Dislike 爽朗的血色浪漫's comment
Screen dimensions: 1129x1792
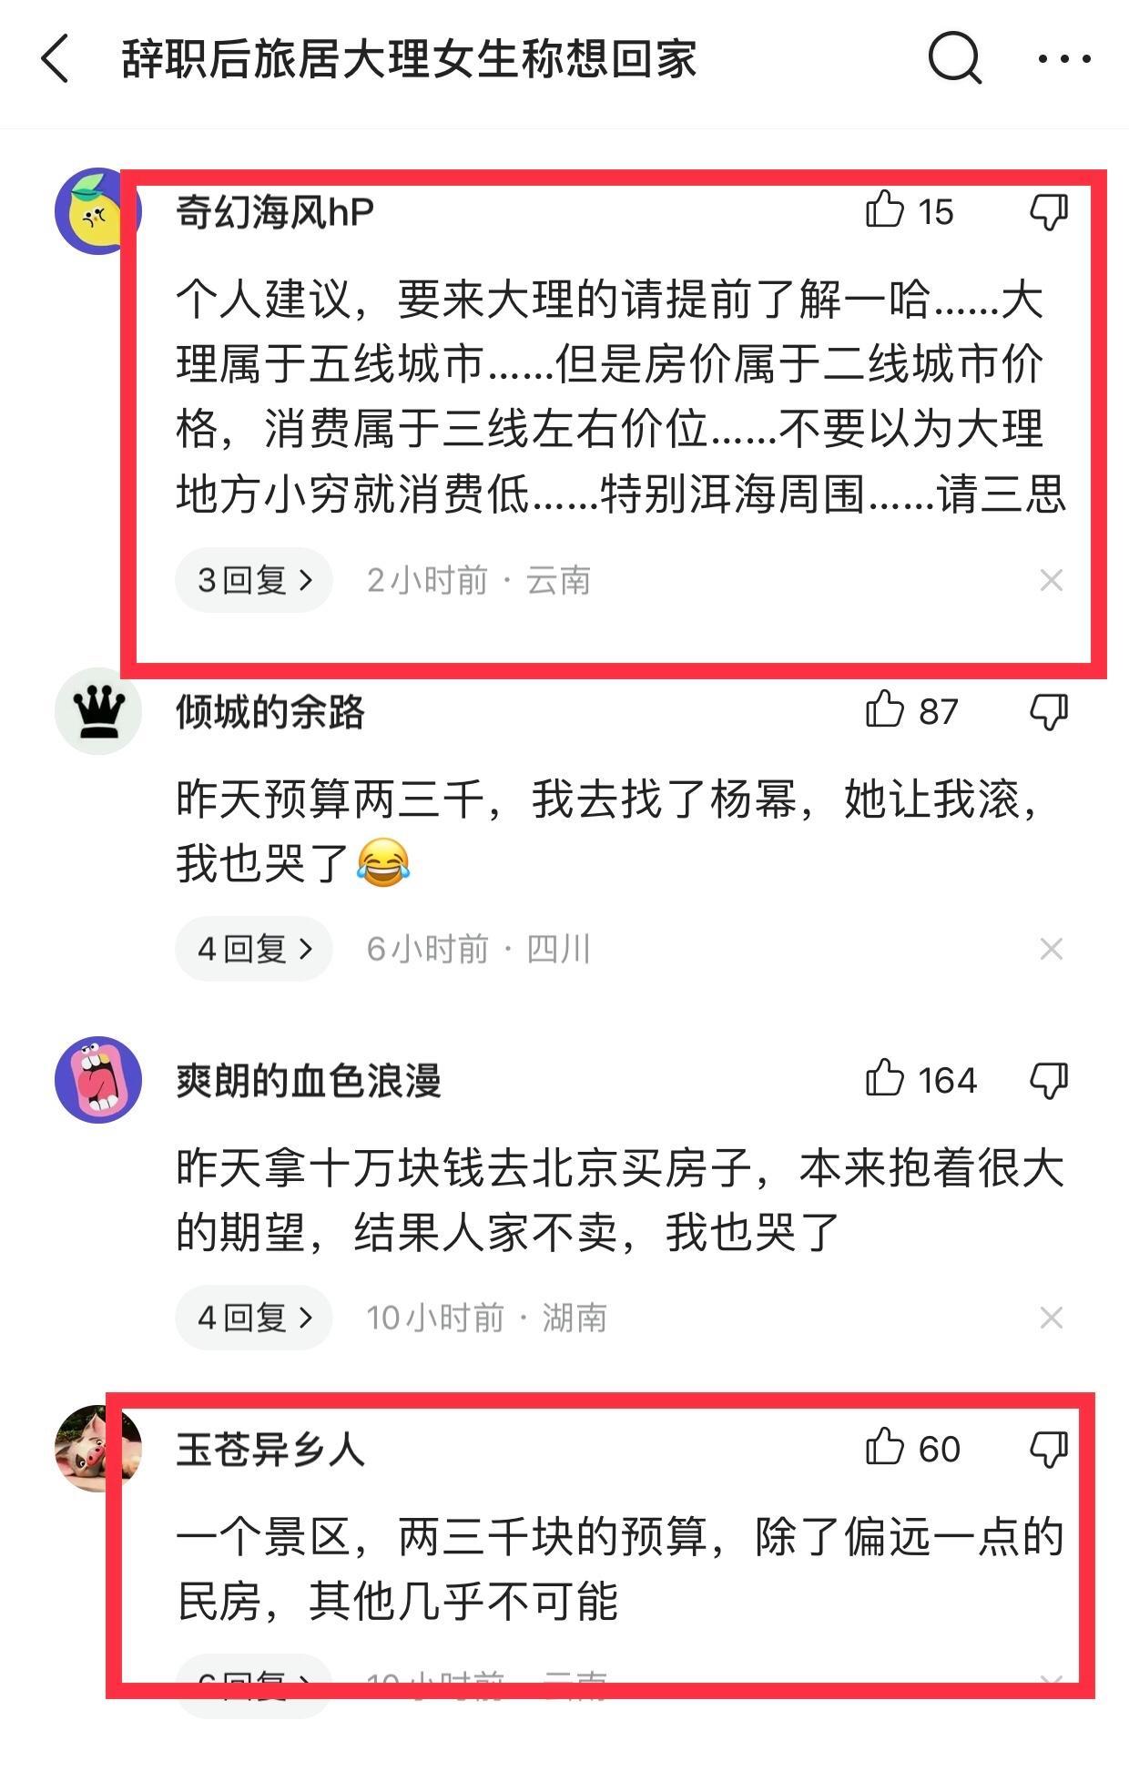1049,1081
